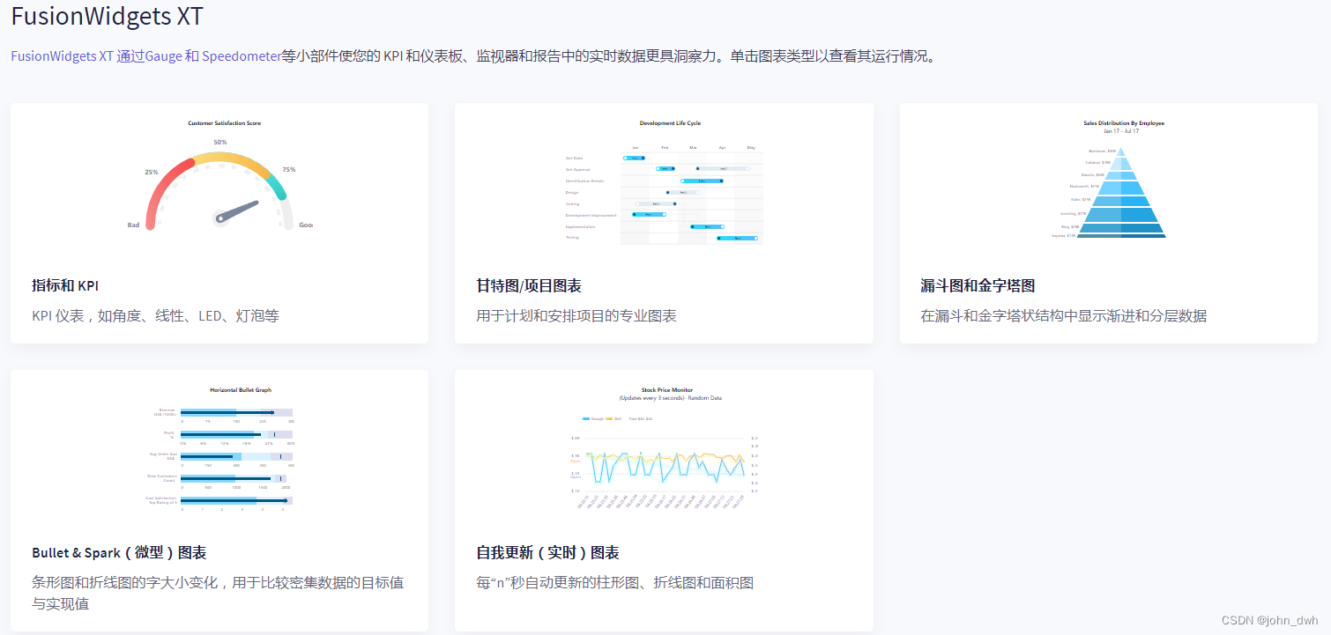The height and width of the screenshot is (635, 1331).
Task: Click the Testing task bar in the Gantt chart
Action: coord(737,238)
